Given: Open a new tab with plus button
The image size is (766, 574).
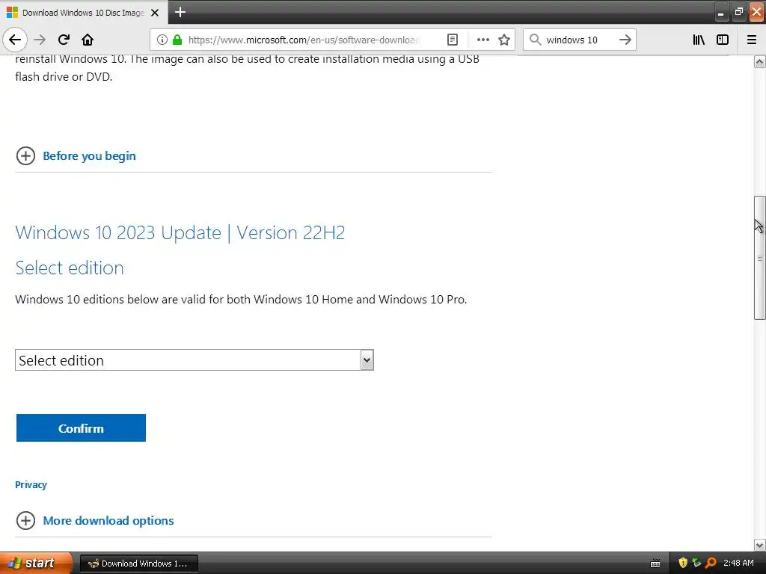Looking at the screenshot, I should [180, 12].
